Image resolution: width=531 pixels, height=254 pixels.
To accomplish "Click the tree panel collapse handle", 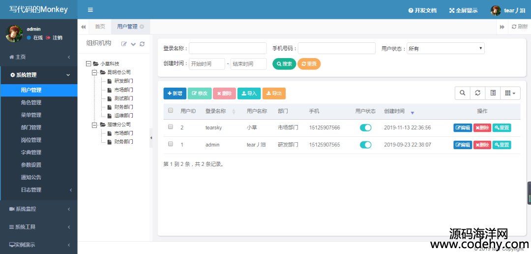I will (x=151, y=138).
